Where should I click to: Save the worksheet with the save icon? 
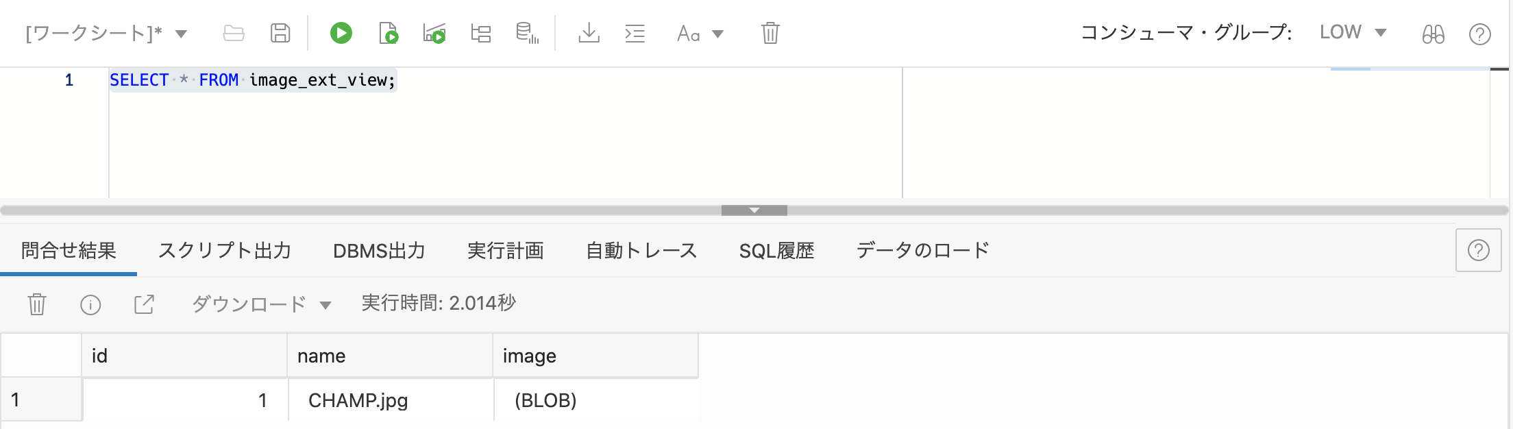280,33
